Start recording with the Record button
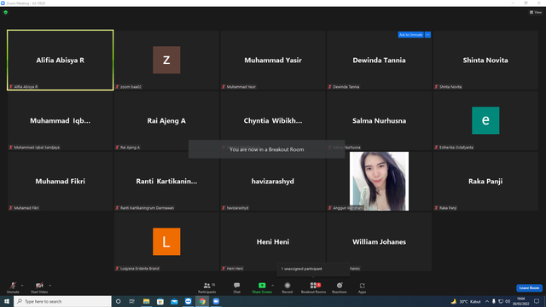 pyautogui.click(x=288, y=287)
